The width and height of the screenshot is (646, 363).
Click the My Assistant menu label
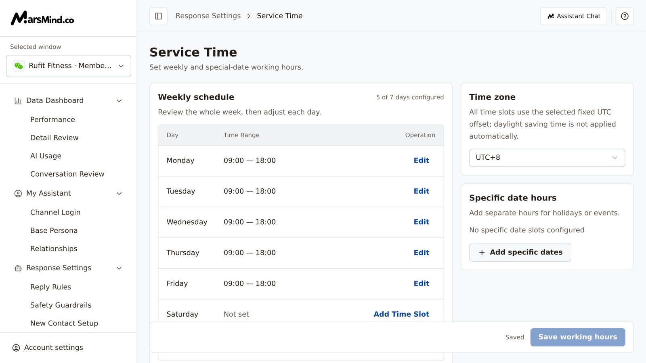(48, 193)
